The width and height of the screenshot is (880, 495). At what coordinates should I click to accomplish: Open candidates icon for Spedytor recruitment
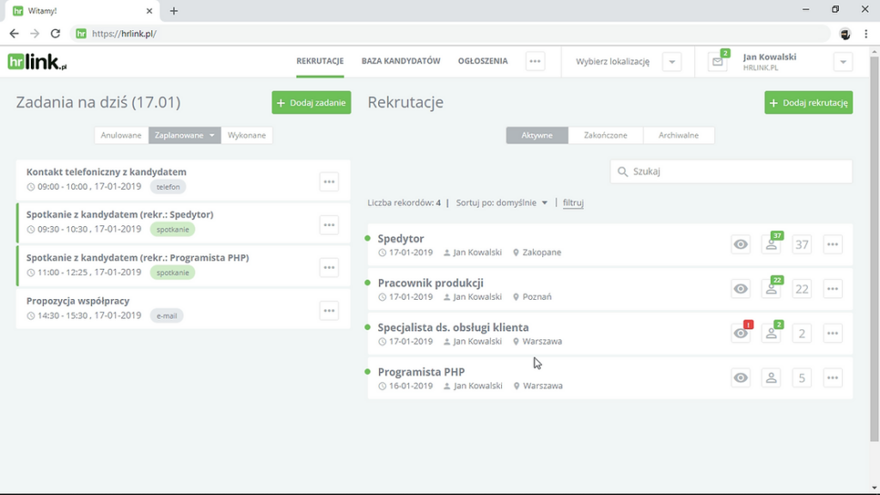click(x=772, y=244)
